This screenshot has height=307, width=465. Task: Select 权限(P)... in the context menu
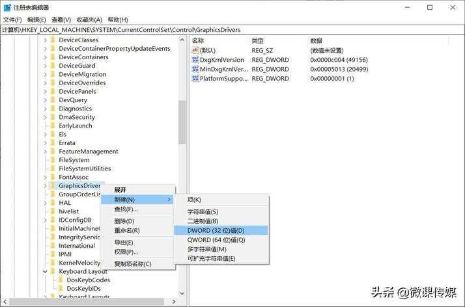point(126,252)
